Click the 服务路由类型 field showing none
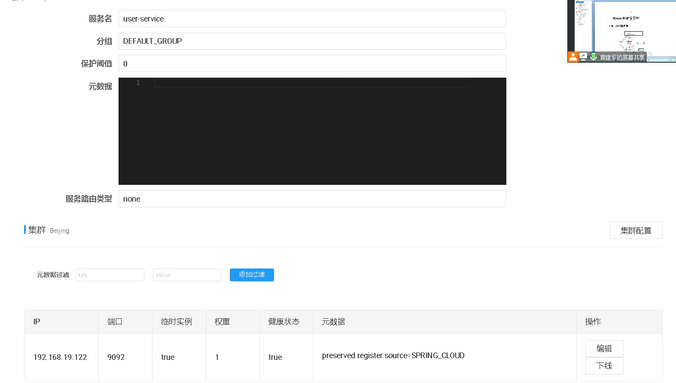Viewport: 676px width, 383px height. pyautogui.click(x=312, y=199)
